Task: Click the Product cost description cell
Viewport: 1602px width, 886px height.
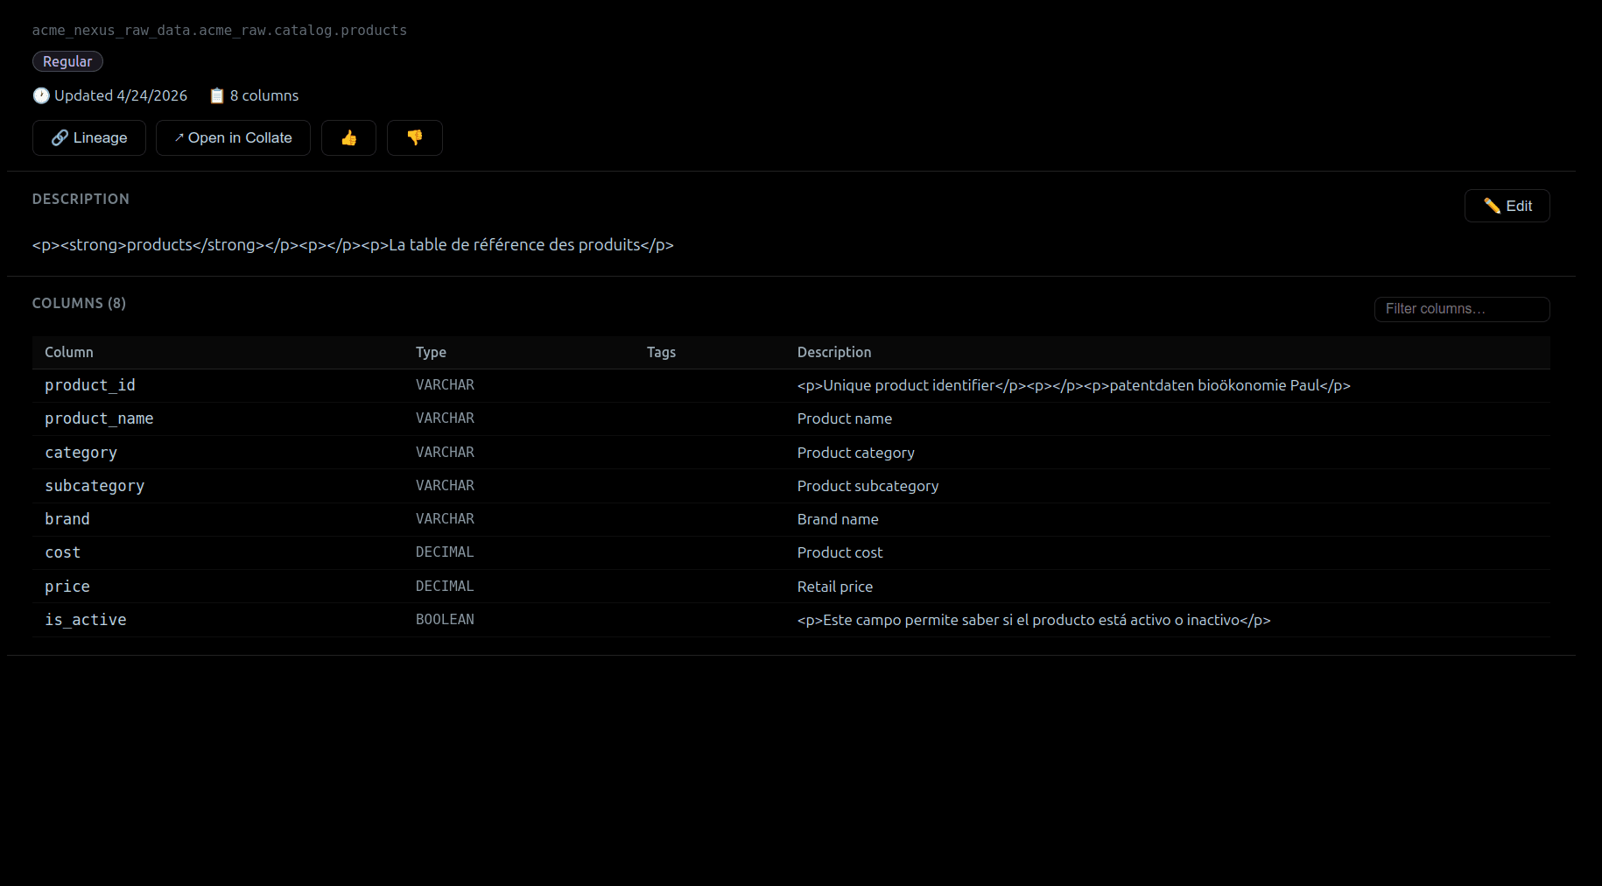Action: tap(840, 552)
